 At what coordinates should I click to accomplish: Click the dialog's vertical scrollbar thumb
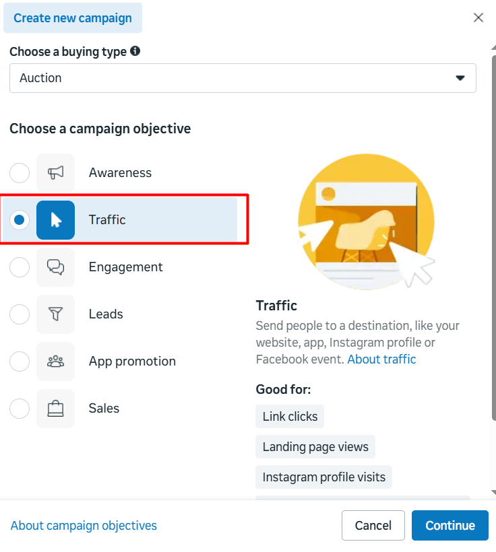click(494, 238)
